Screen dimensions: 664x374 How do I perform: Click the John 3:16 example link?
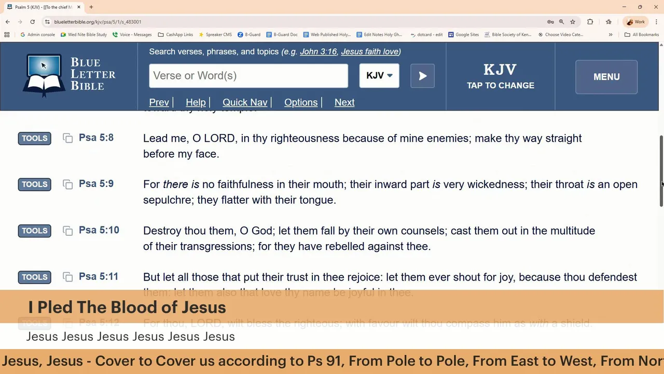[x=318, y=51]
